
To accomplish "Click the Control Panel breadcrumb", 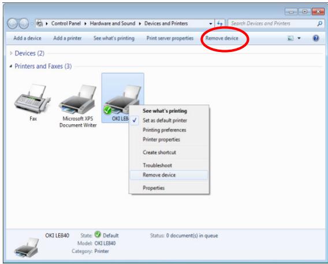I will [x=66, y=24].
